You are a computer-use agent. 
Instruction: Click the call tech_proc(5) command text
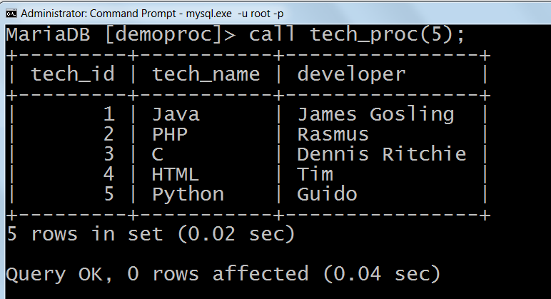[357, 35]
